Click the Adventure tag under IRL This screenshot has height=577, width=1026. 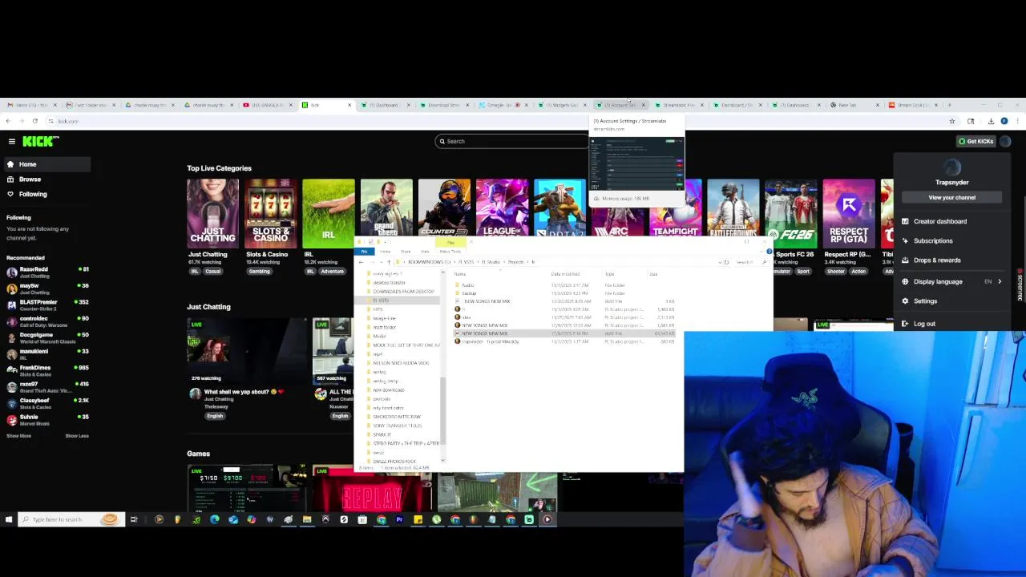[332, 271]
